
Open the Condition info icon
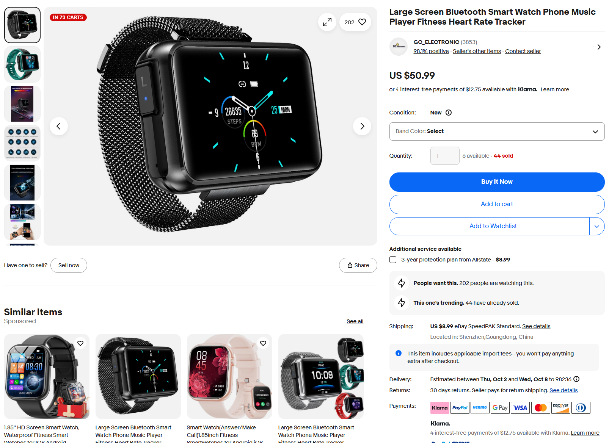[x=449, y=113]
